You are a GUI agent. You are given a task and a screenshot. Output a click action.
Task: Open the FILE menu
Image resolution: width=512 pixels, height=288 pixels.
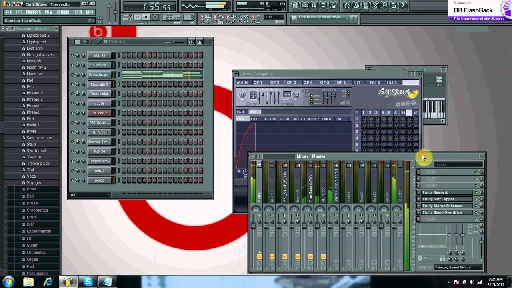click(x=8, y=12)
